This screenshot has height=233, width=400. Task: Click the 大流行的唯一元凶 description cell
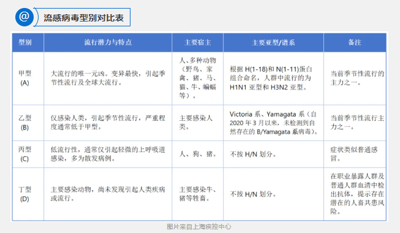108,78
